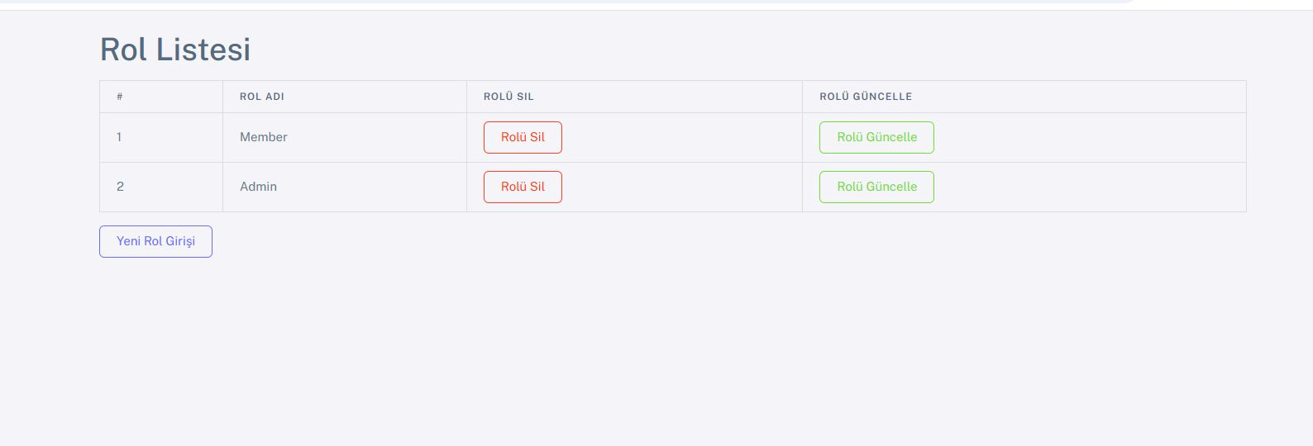This screenshot has width=1313, height=446.
Task: Delete the Member role with Rolü Sil
Action: (x=523, y=137)
